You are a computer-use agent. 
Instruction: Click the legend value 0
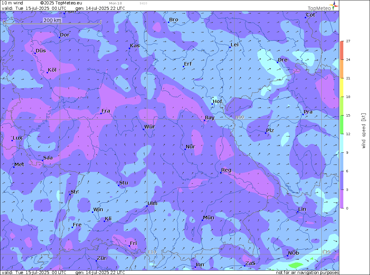coord(347,208)
